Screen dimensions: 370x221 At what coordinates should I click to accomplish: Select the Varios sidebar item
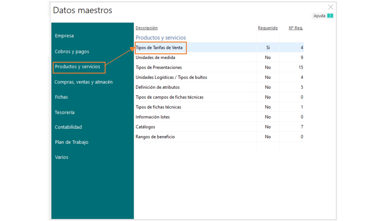62,157
